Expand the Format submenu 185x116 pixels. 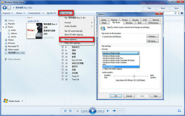click(78, 23)
